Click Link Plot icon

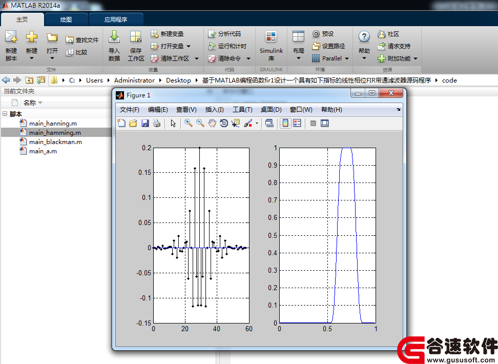(269, 124)
